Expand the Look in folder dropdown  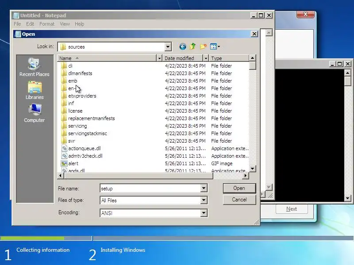click(x=168, y=47)
